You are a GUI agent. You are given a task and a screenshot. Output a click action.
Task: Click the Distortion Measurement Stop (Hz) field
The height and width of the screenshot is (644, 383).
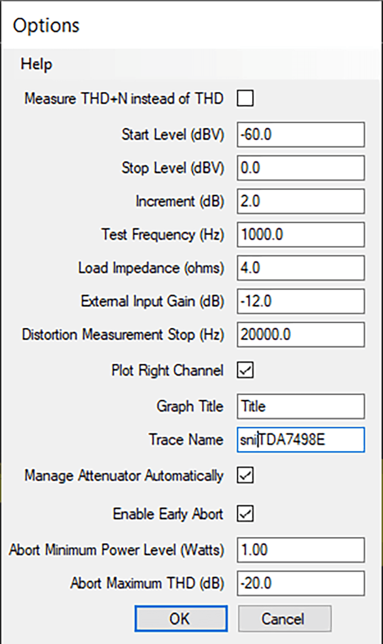[x=300, y=335]
